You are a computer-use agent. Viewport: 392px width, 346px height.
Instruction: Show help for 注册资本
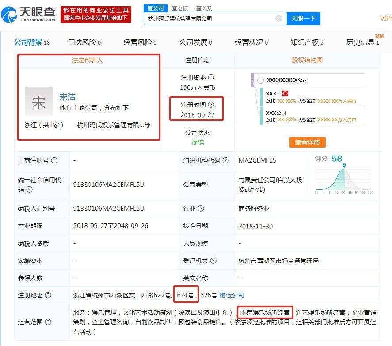pos(211,77)
